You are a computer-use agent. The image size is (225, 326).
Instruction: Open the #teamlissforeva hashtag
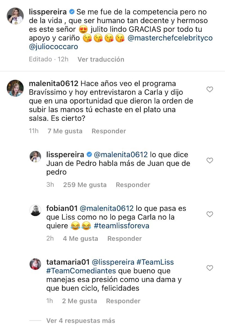[121, 226]
